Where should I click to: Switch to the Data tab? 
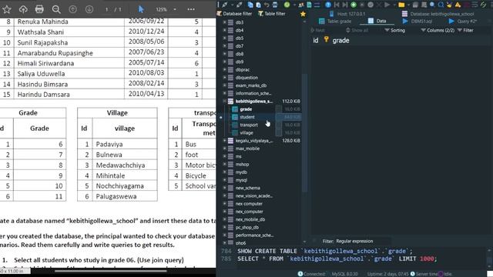tap(377, 21)
